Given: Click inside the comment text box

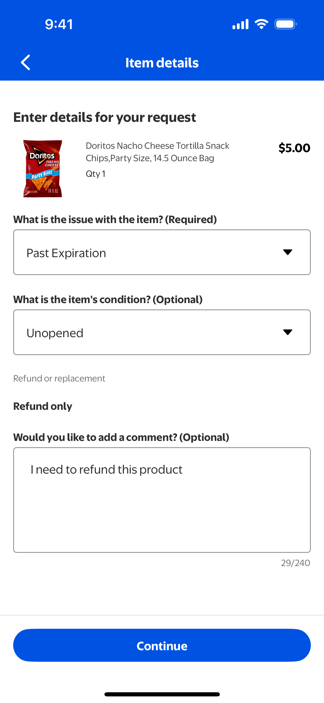Looking at the screenshot, I should click(162, 500).
